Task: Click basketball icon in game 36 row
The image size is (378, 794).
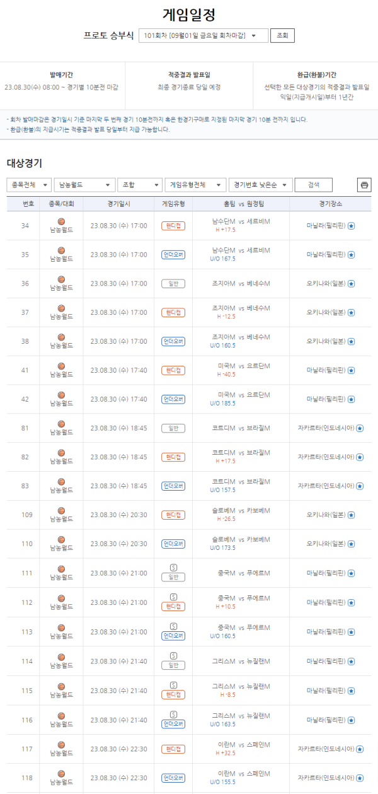Action: [61, 279]
